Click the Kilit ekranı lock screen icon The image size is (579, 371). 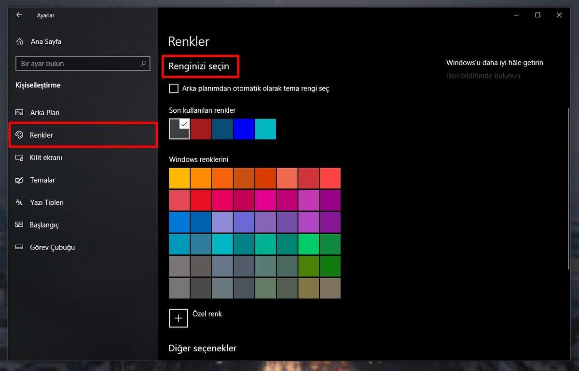tap(19, 158)
